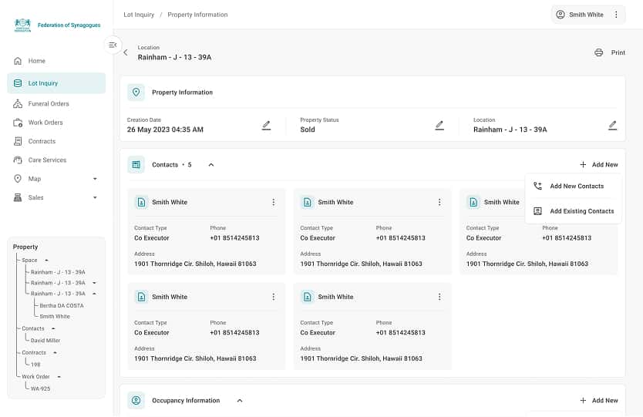Image resolution: width=643 pixels, height=417 pixels.
Task: Collapse the Contacts section chevron
Action: click(x=211, y=165)
